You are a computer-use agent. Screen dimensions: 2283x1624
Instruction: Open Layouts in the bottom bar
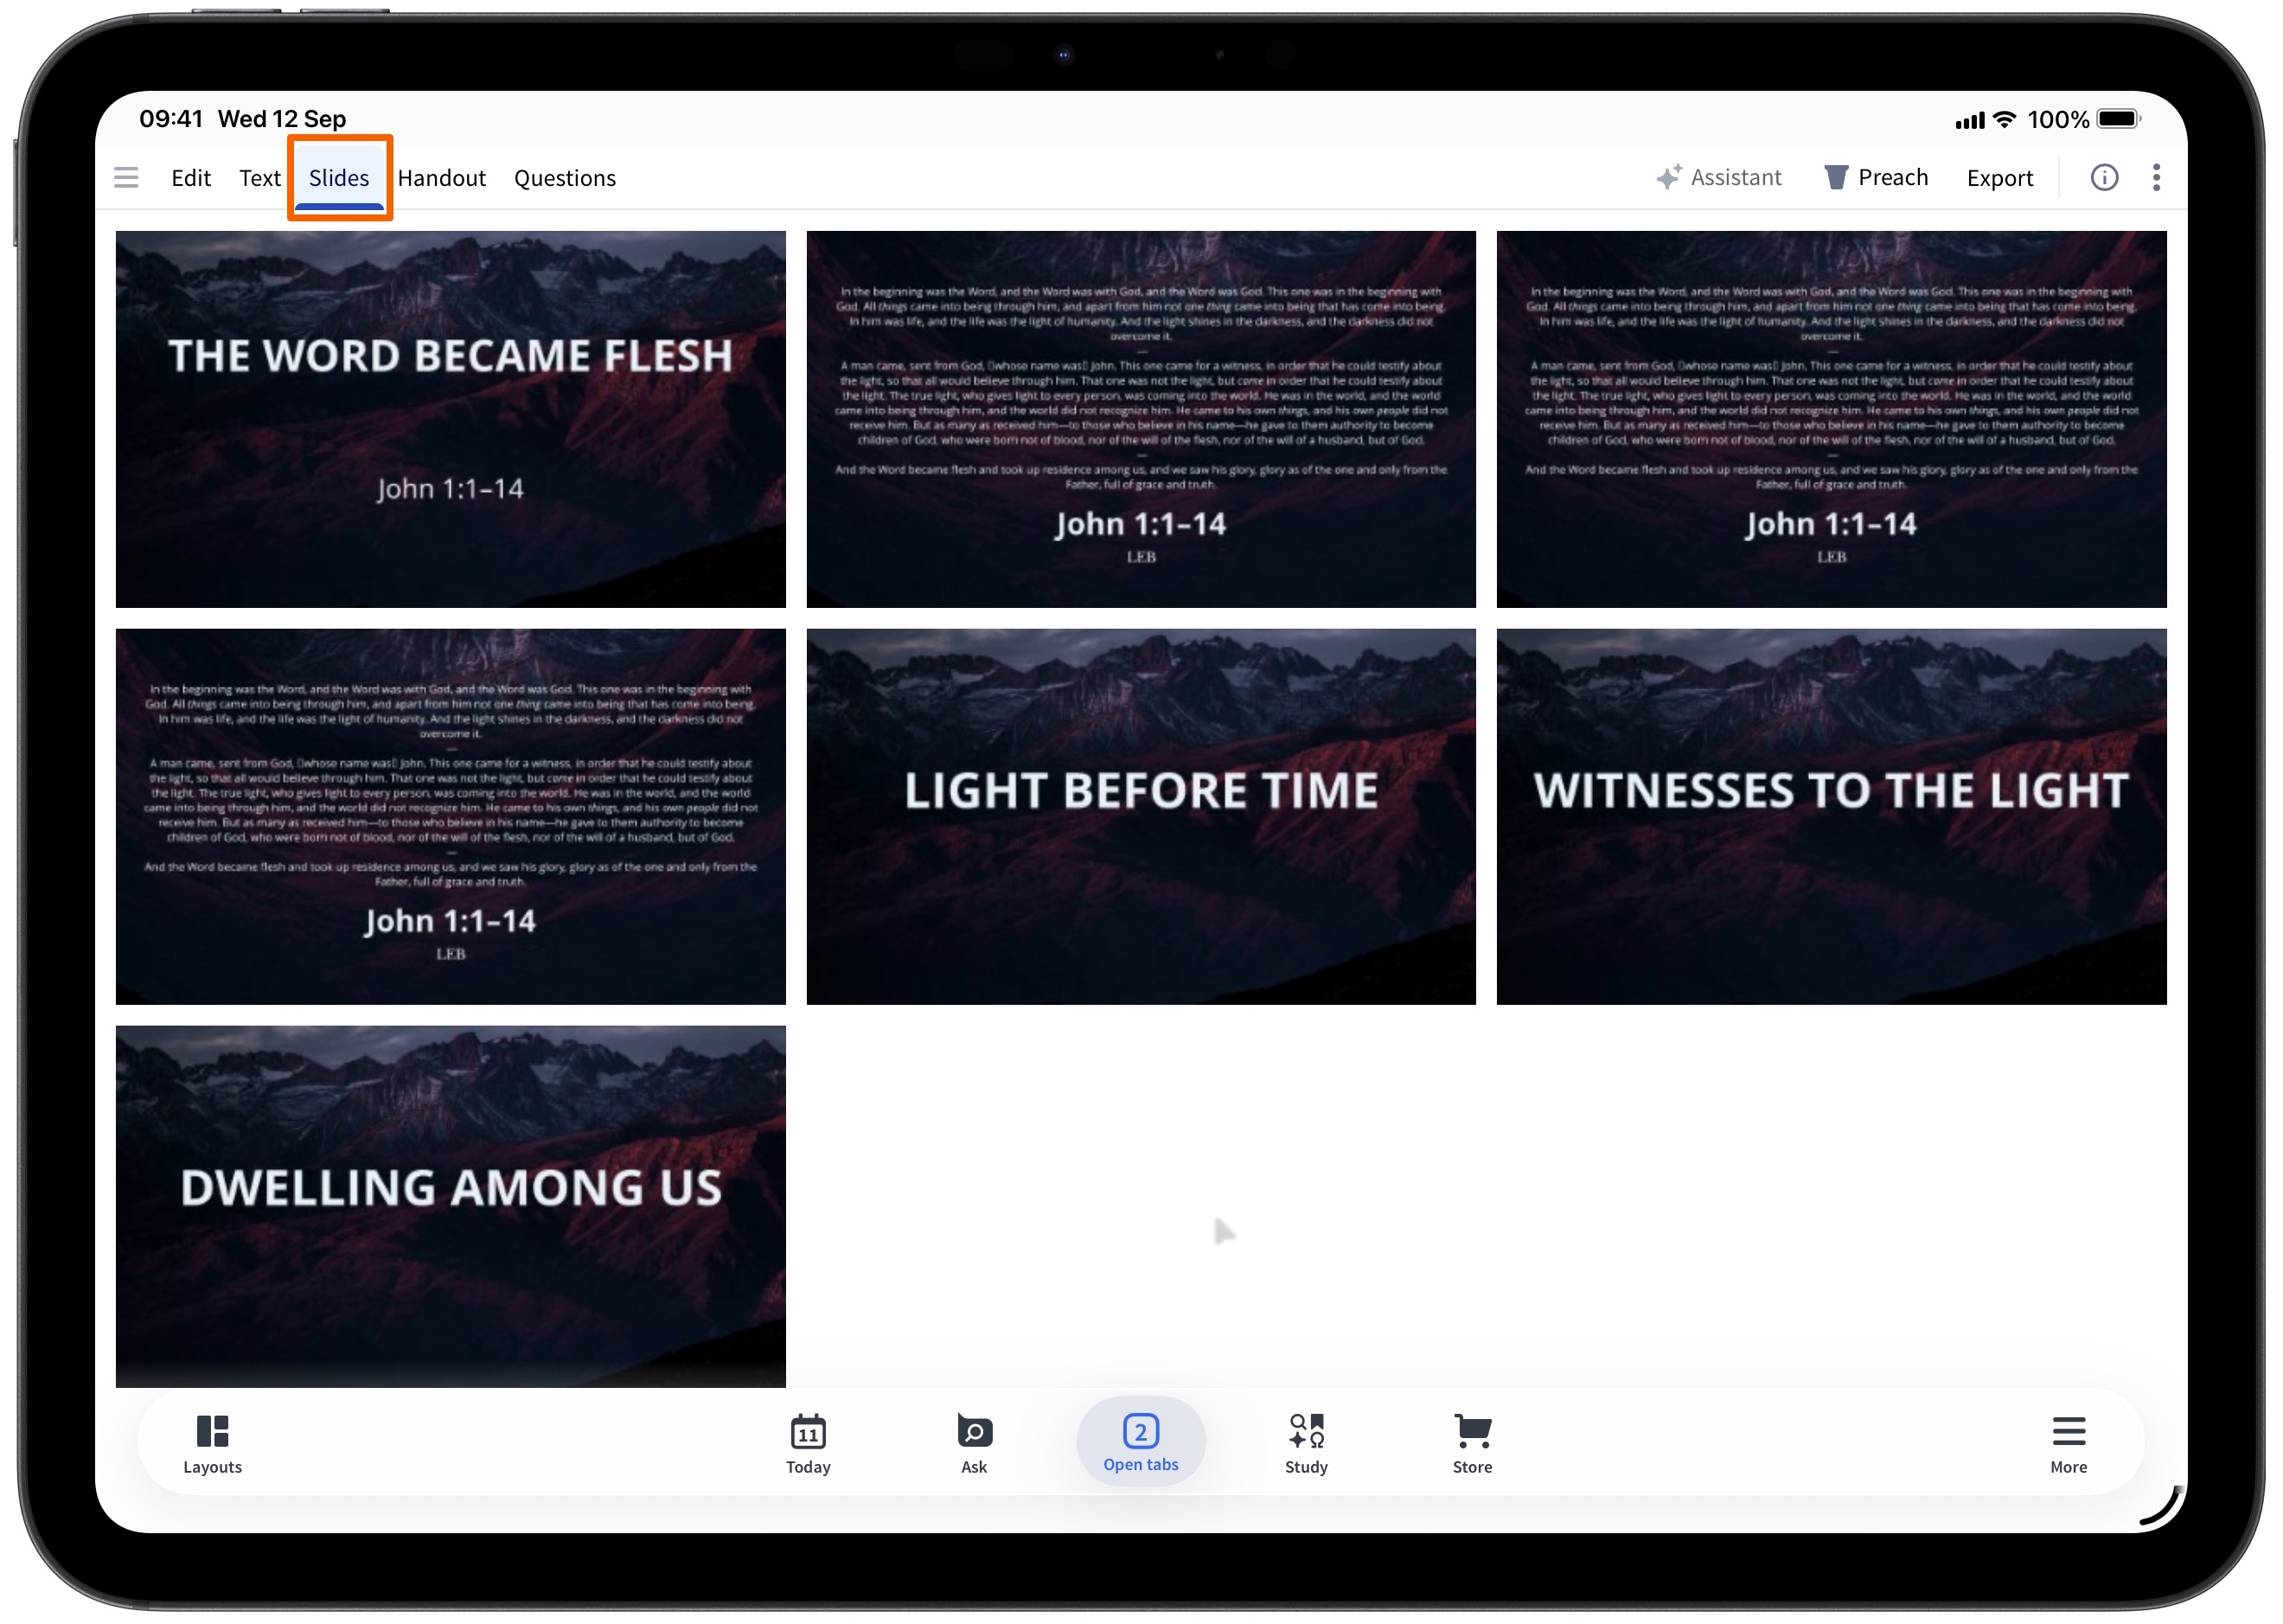(213, 1445)
